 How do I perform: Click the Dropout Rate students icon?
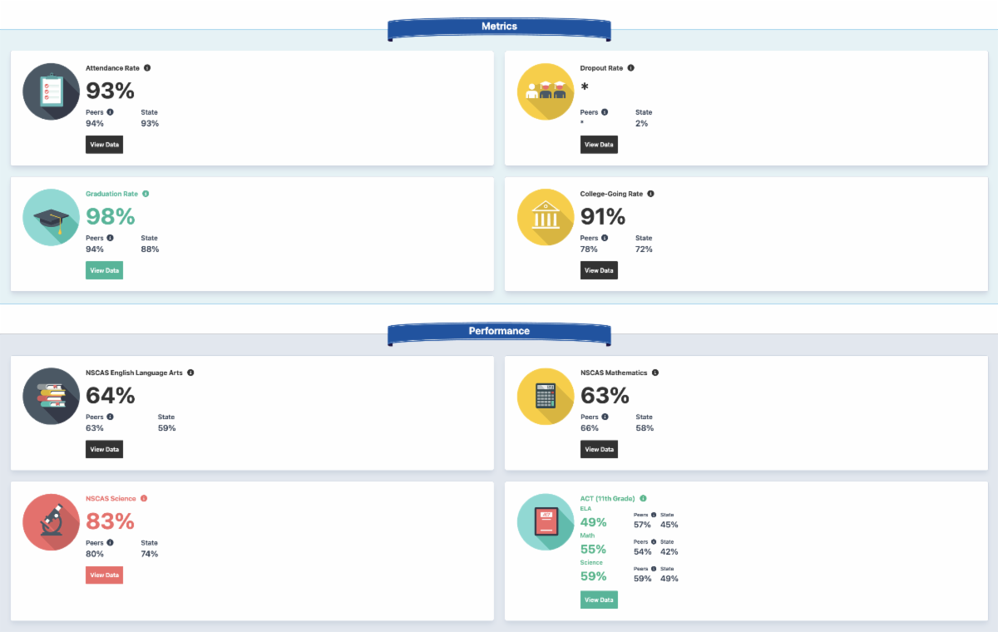click(546, 91)
